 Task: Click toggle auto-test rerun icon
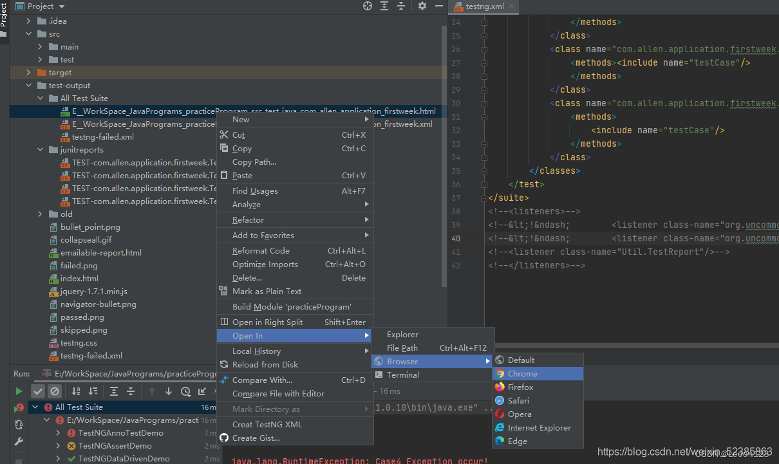19,425
